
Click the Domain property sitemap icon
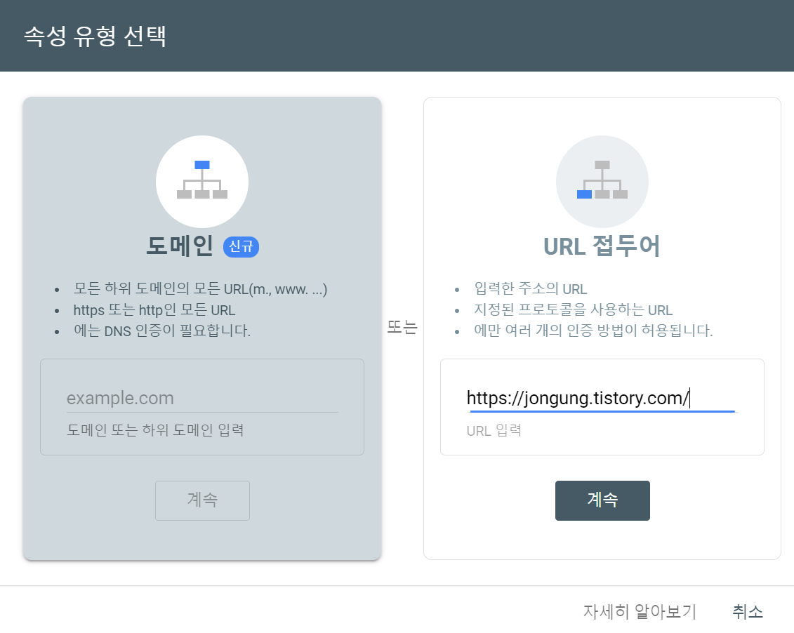pyautogui.click(x=202, y=181)
